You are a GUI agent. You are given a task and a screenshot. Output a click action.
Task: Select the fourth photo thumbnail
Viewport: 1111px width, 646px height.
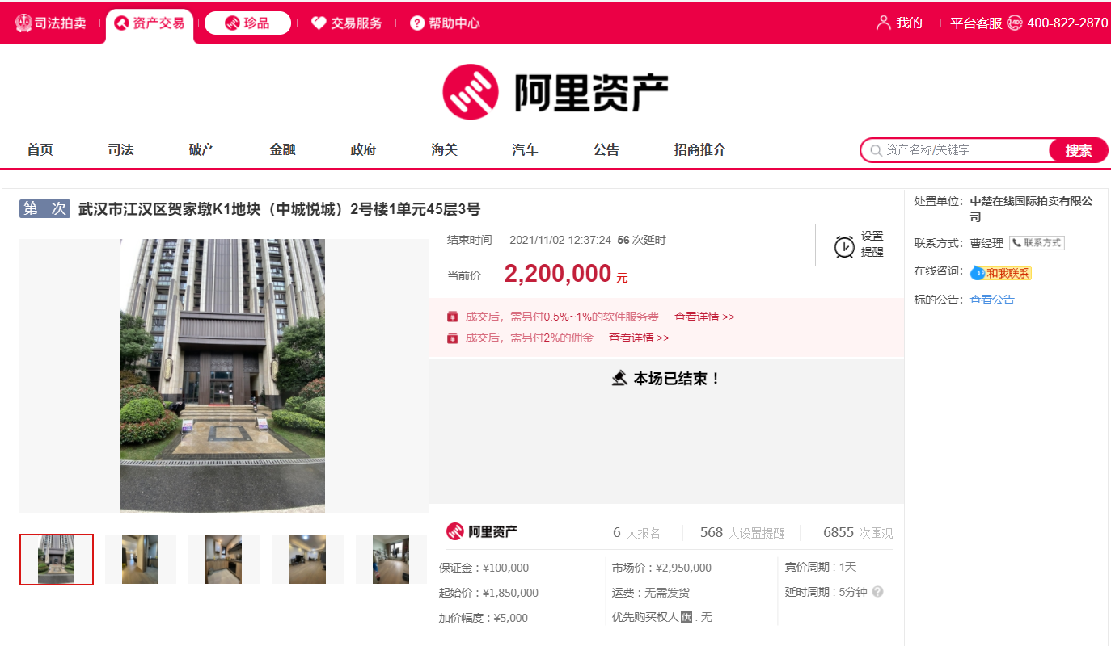308,560
